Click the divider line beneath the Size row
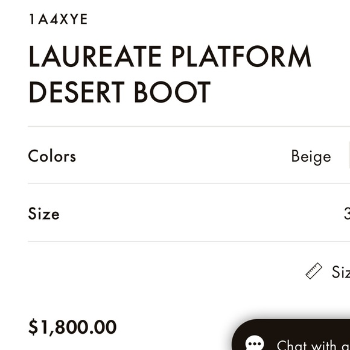This screenshot has height=350, width=350. point(189,241)
